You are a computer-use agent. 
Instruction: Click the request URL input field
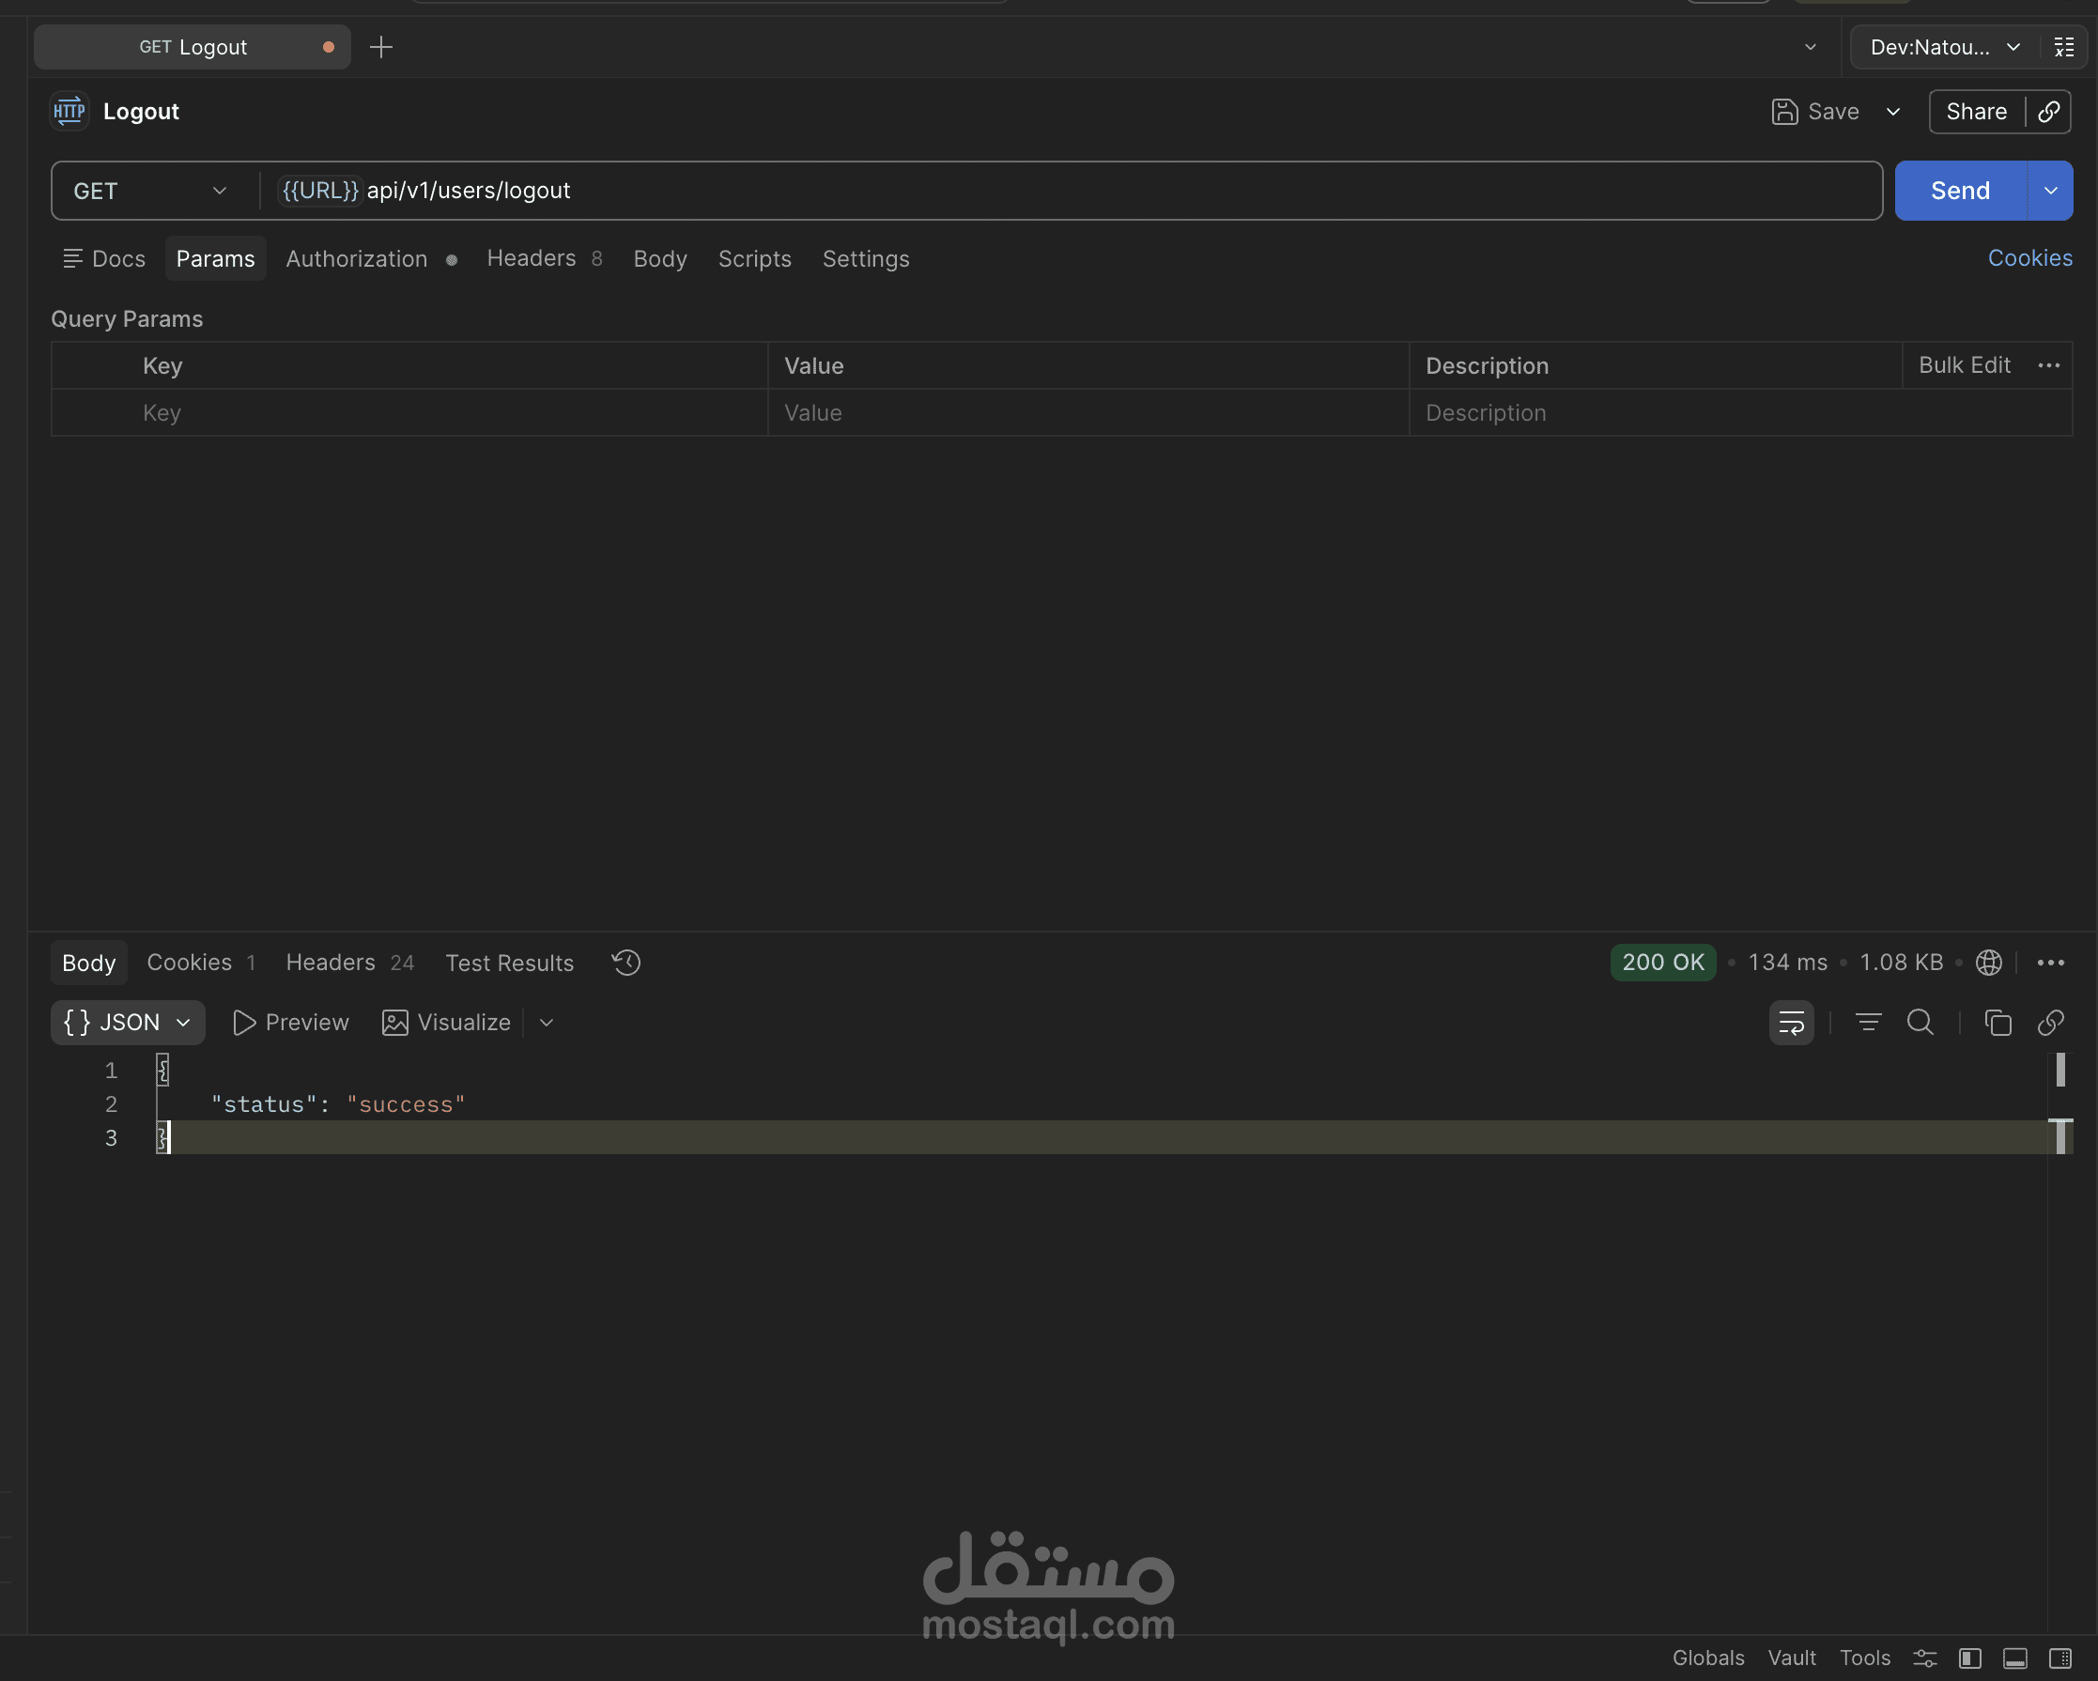(1071, 191)
